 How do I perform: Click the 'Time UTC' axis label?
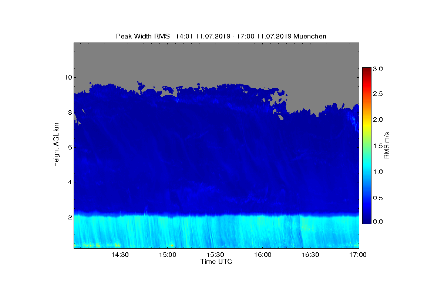(x=216, y=262)
